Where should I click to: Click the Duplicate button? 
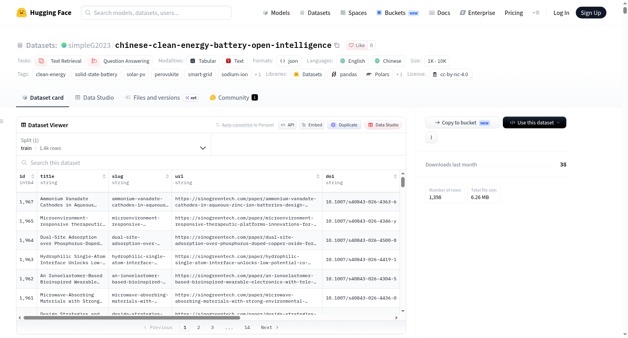(344, 125)
